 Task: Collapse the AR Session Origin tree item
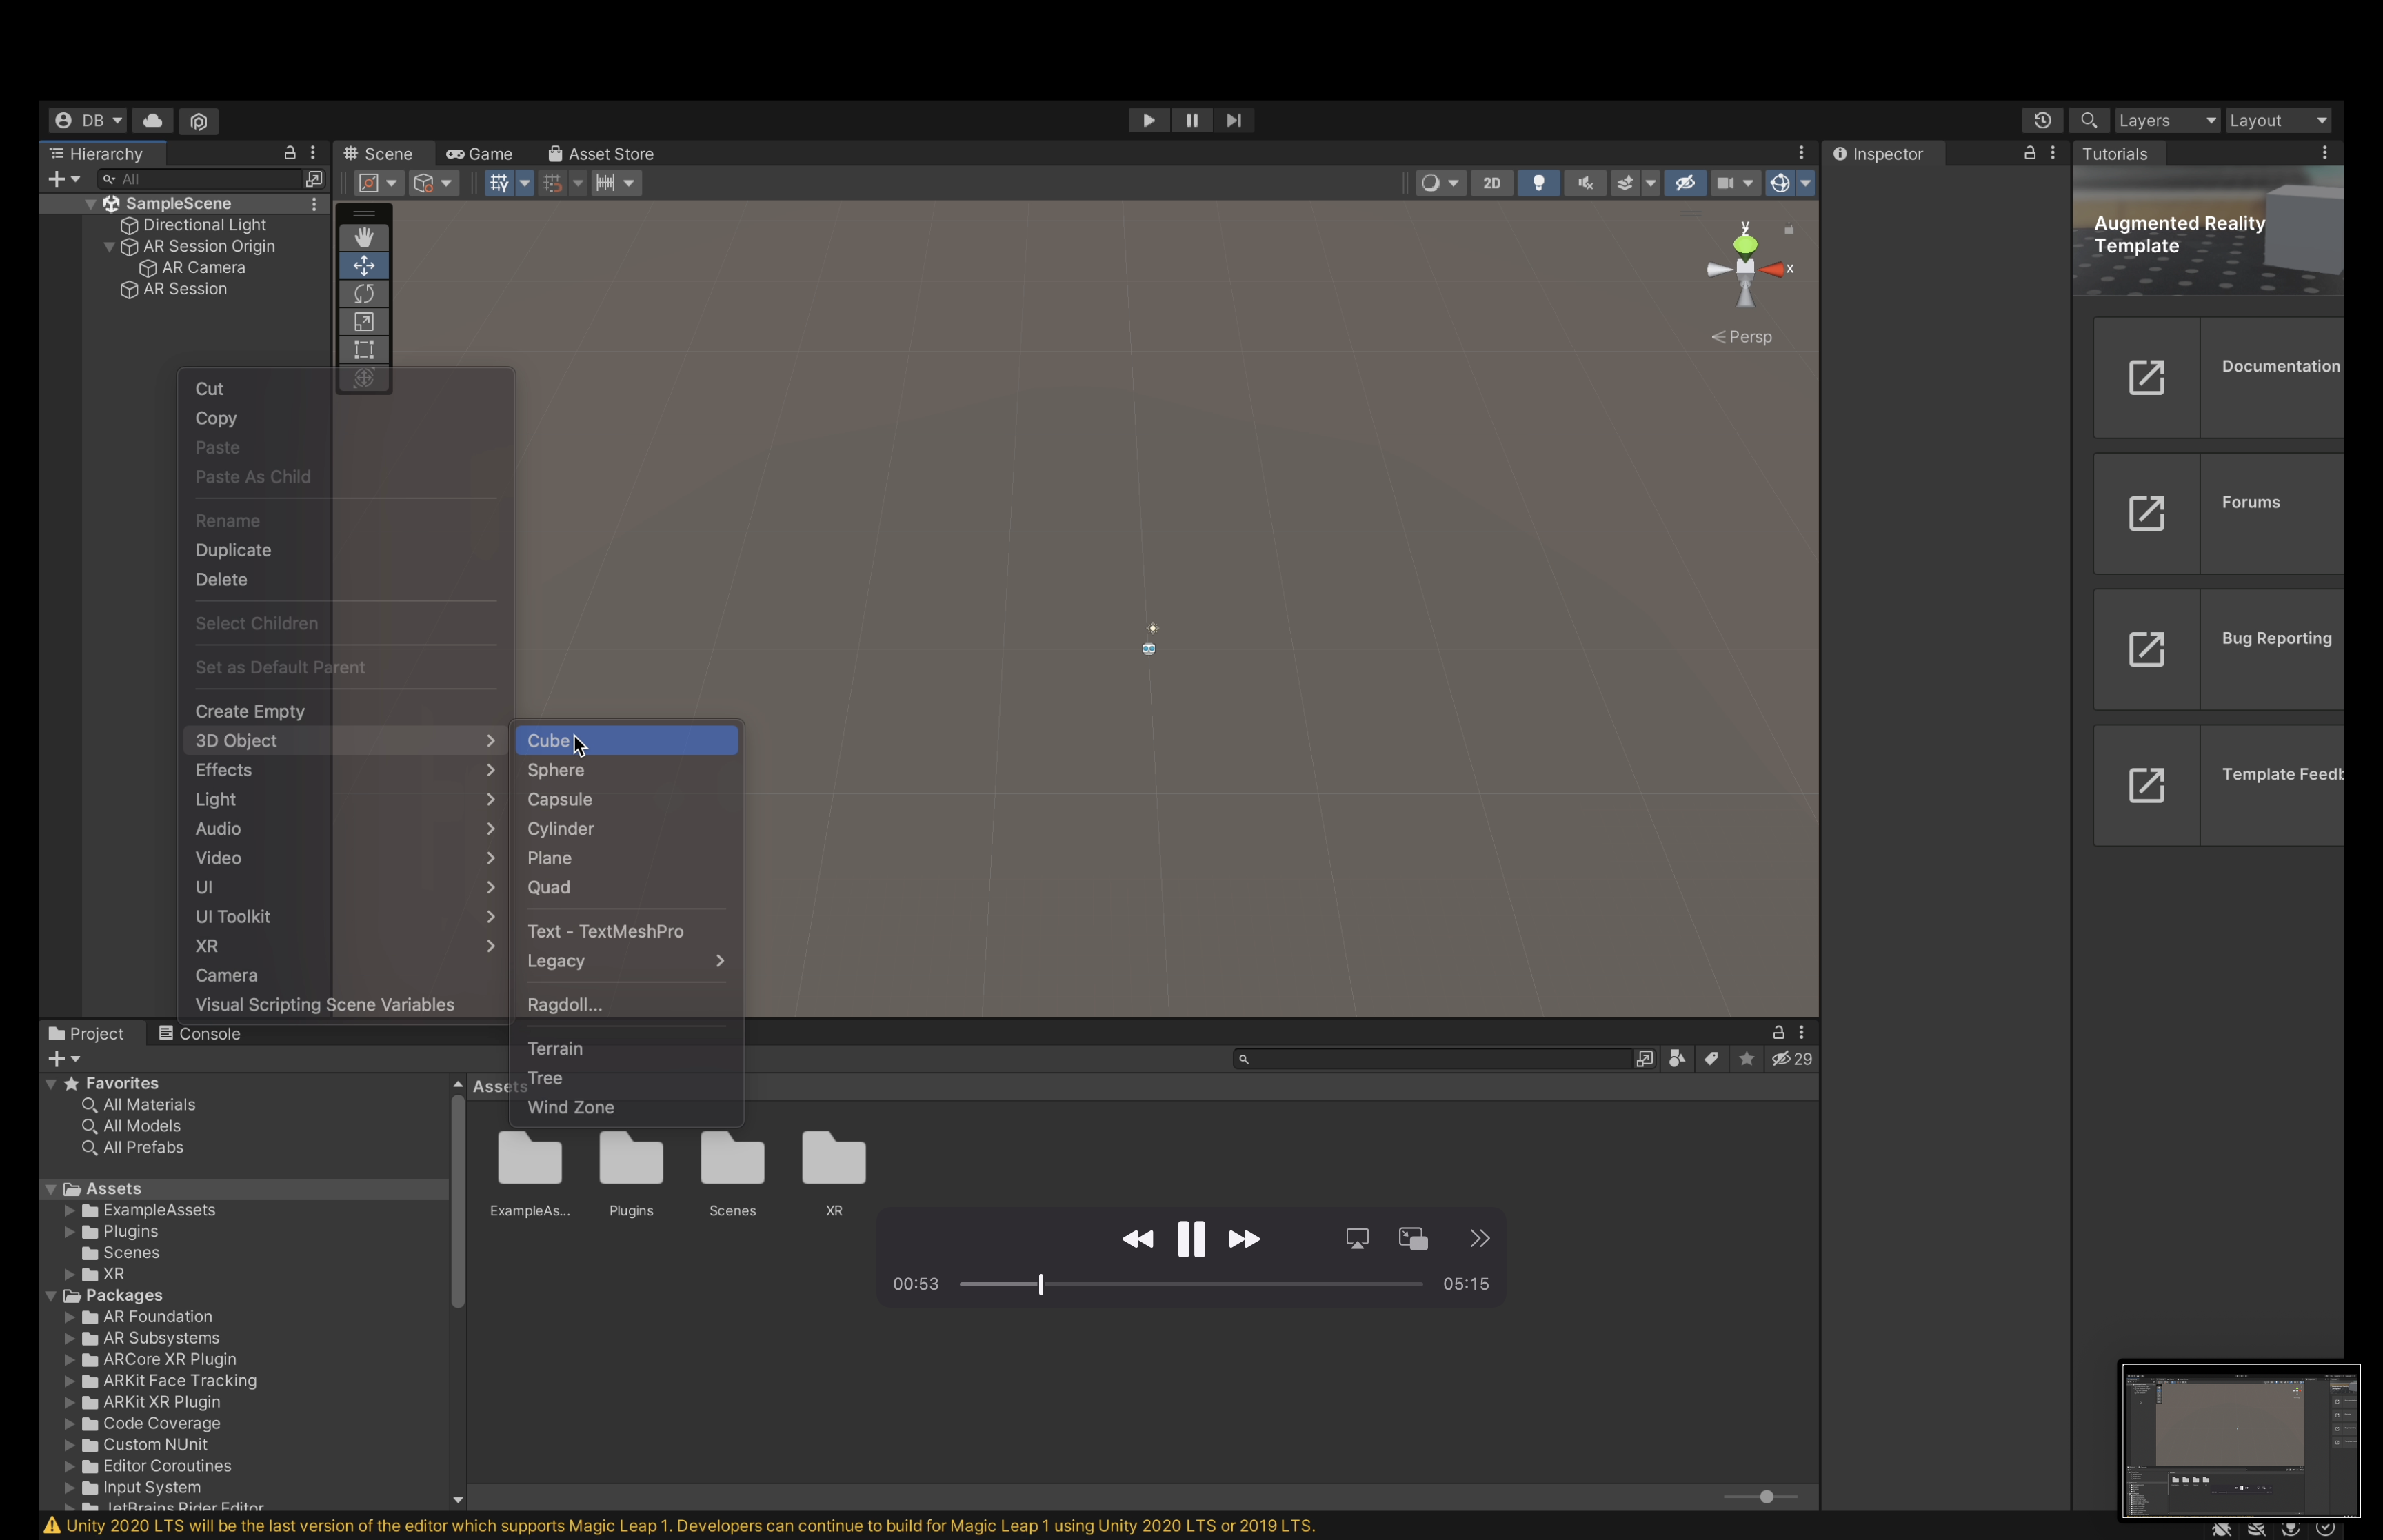[x=109, y=247]
